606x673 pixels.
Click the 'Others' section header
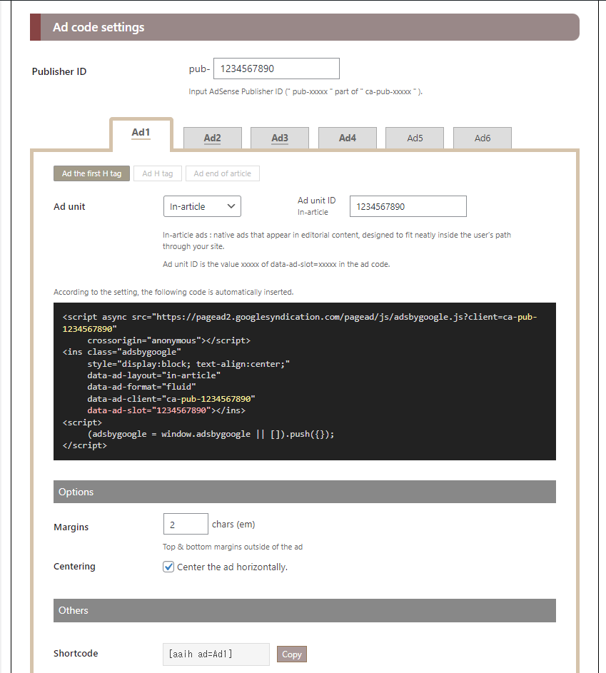pos(305,610)
